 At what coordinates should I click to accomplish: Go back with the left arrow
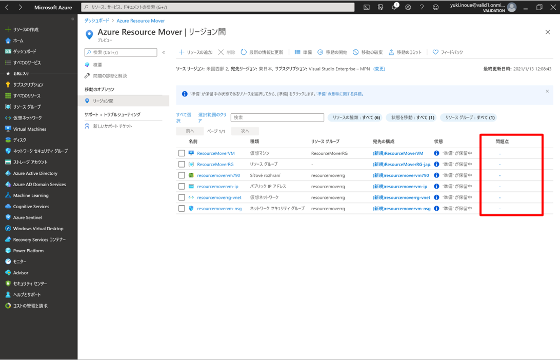tap(7, 7)
